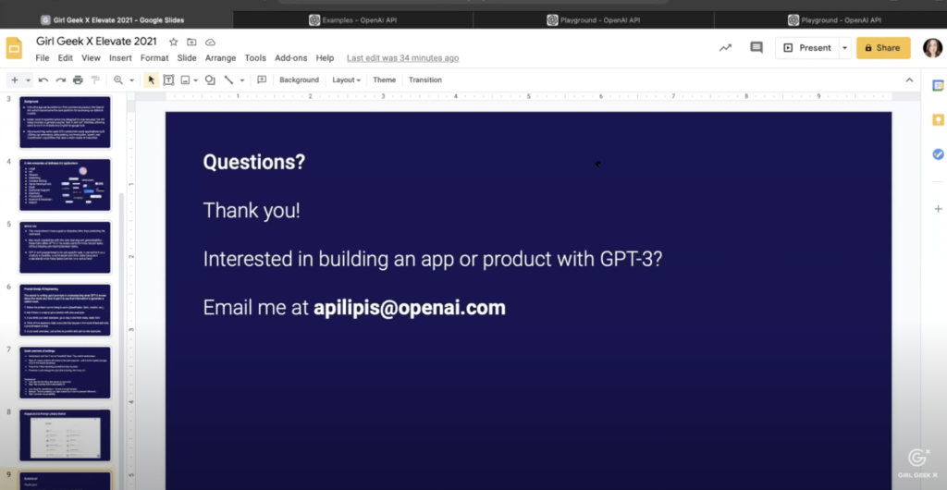Select slide 5 thumbnail in filmstrip
Viewport: 947px width, 490px height.
click(x=66, y=248)
